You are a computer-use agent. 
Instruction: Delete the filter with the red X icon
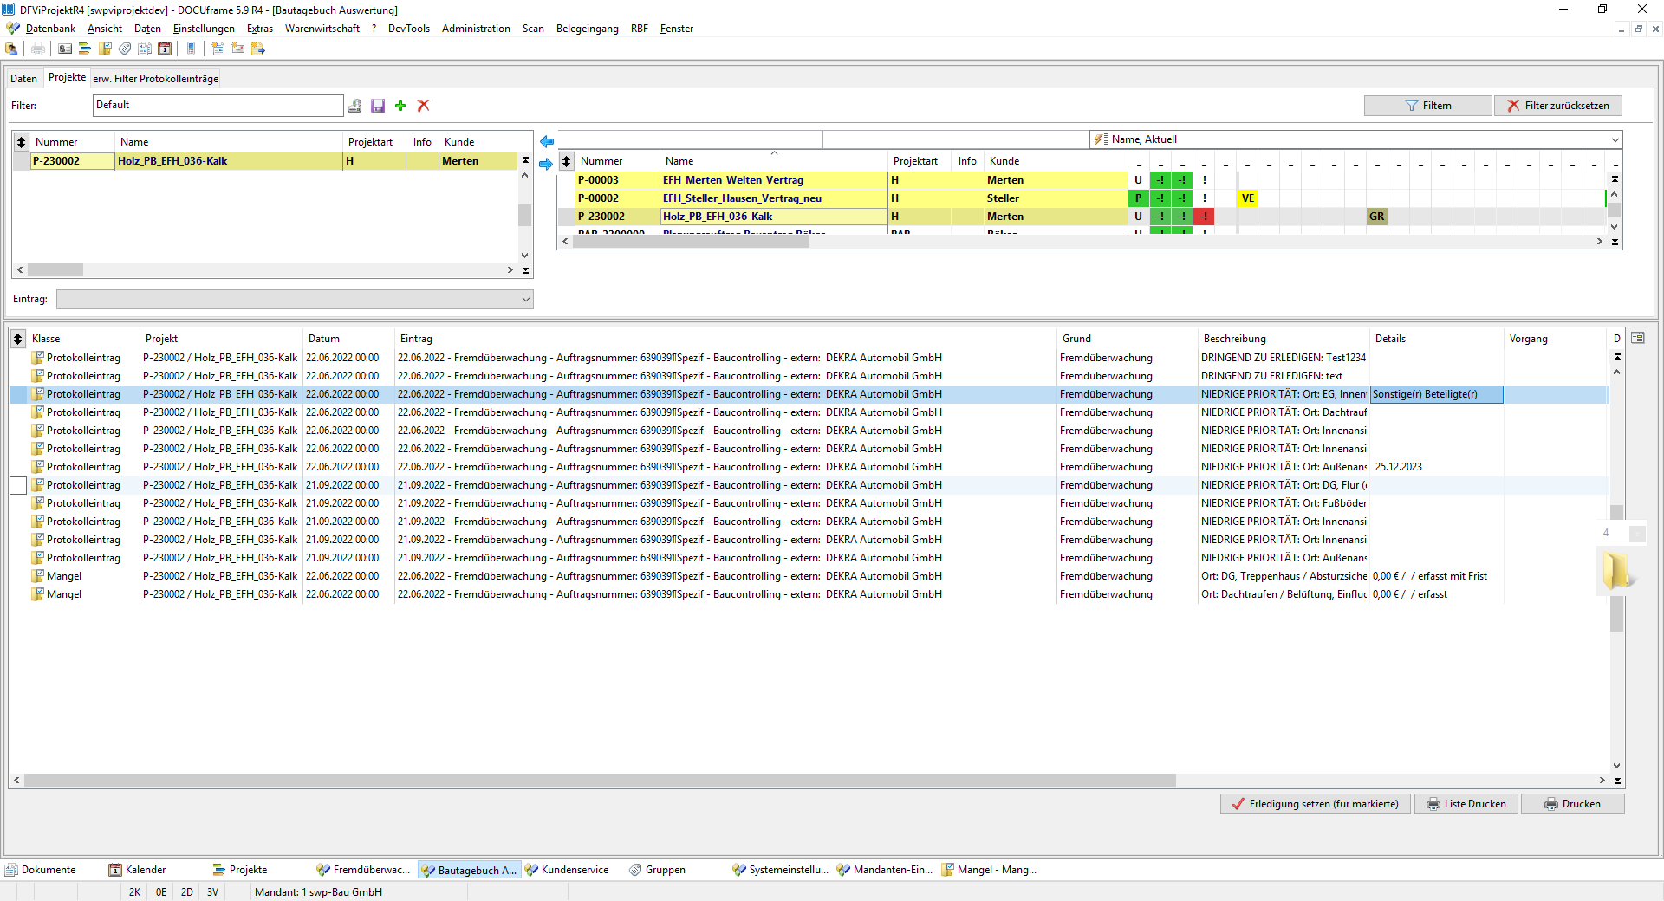click(424, 106)
